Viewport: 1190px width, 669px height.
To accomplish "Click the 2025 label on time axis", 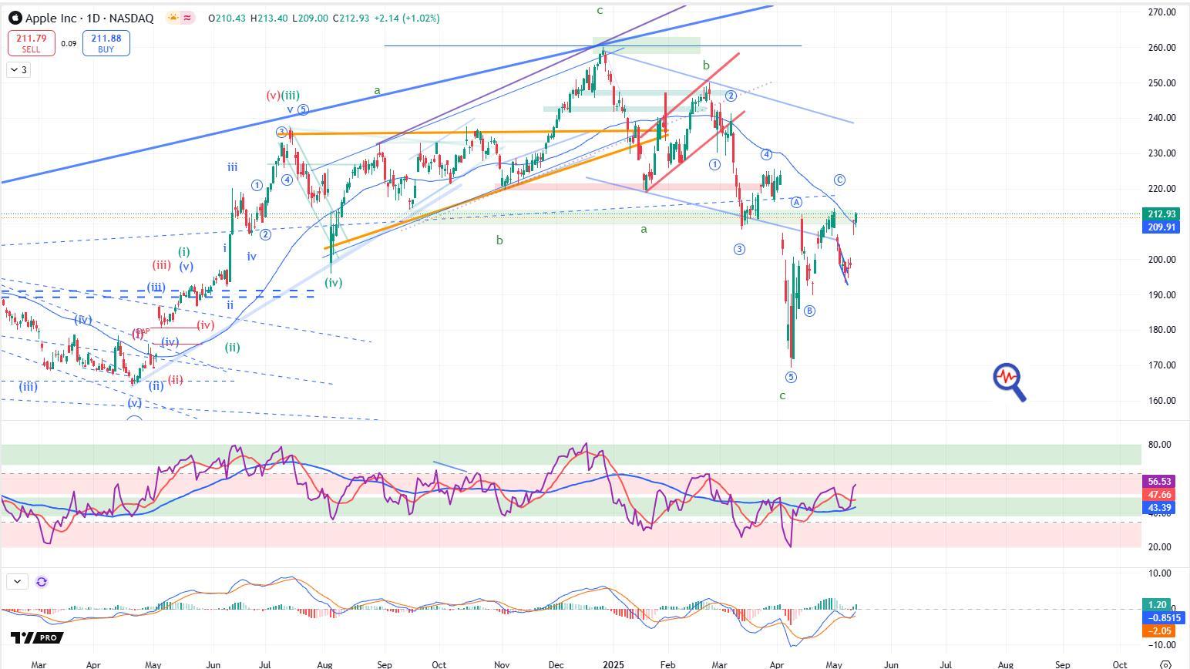I will coord(613,664).
